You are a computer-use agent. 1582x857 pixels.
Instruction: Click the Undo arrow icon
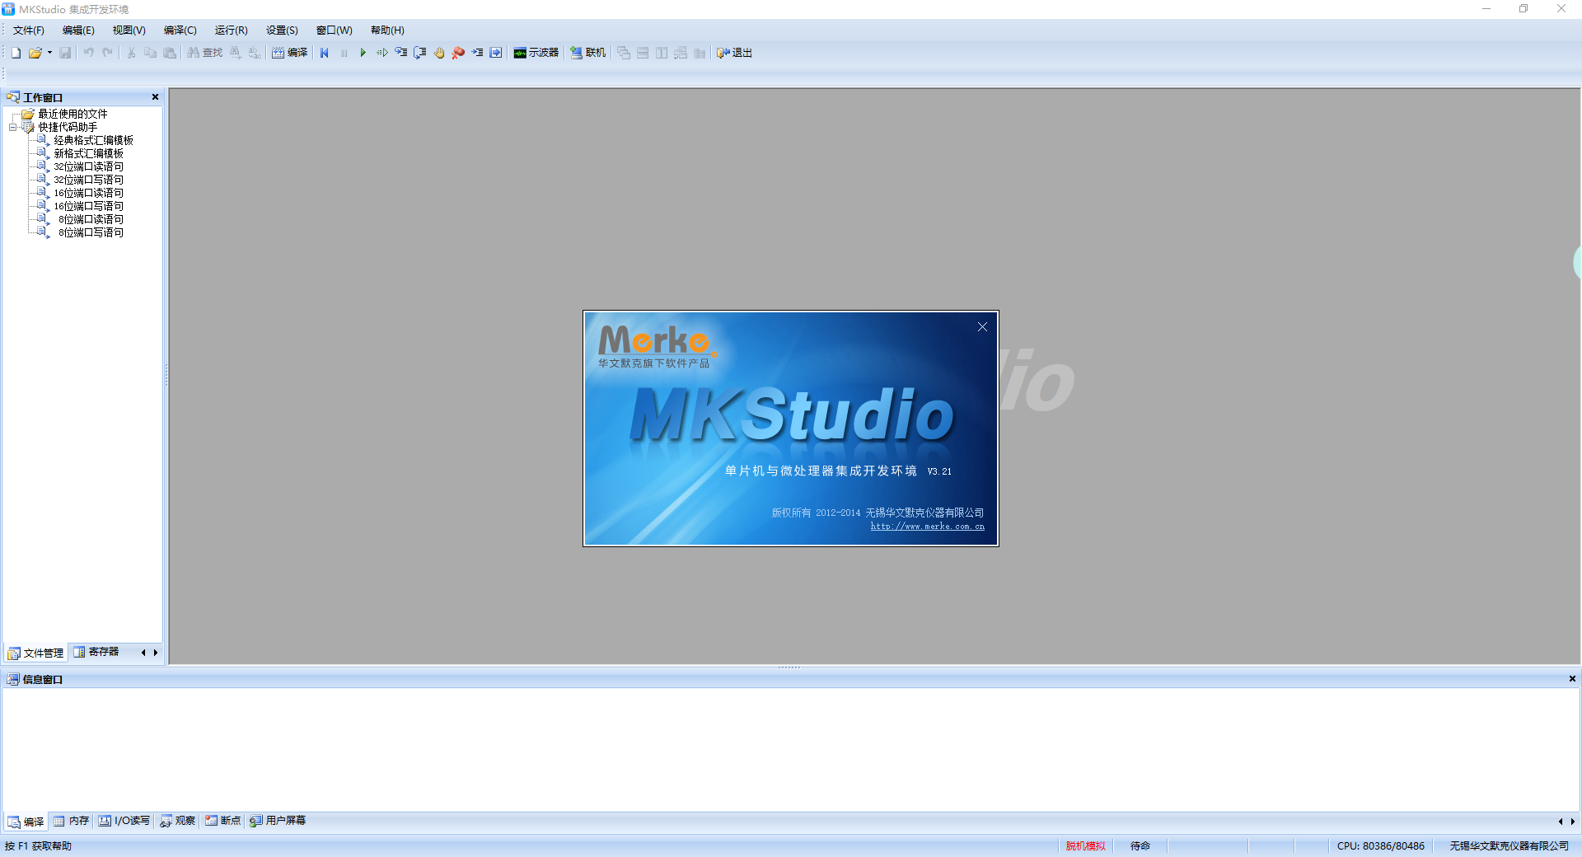[x=88, y=53]
